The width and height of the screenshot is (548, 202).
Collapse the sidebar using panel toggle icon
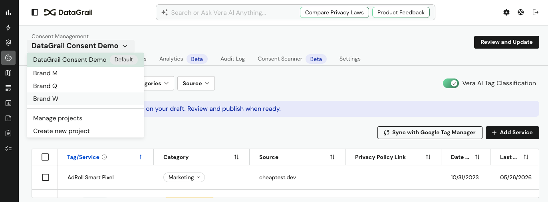tap(35, 12)
